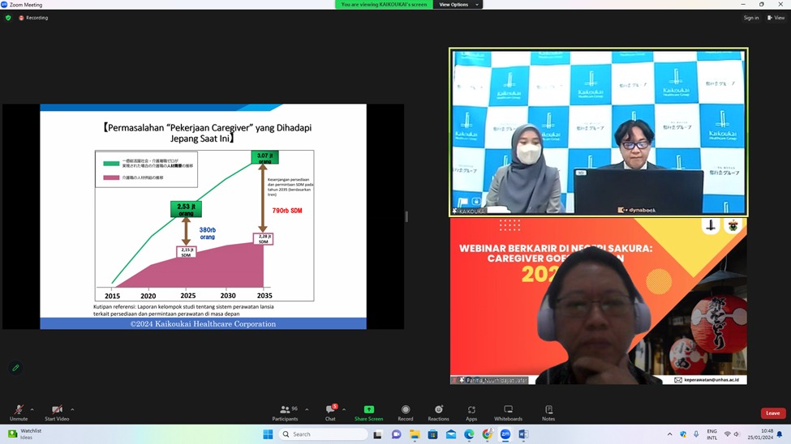
Task: Click Sign in at top right
Action: point(751,18)
